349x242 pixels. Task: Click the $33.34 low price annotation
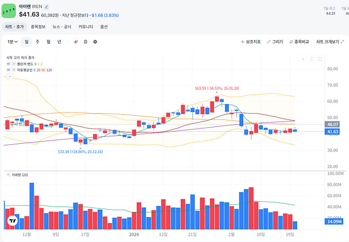(80, 152)
